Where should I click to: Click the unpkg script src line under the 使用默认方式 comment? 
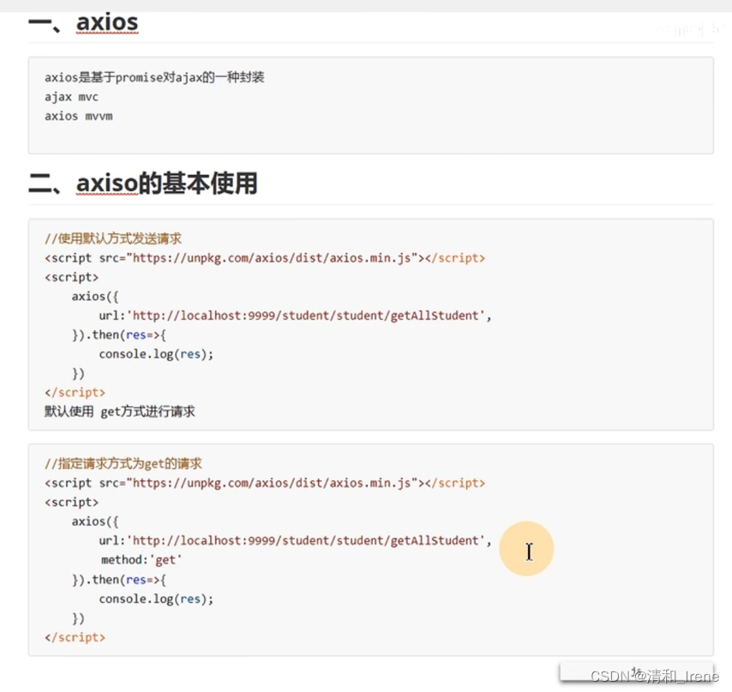pyautogui.click(x=265, y=258)
